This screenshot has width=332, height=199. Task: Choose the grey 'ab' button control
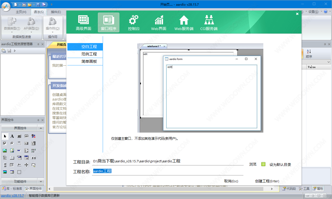click(19, 136)
